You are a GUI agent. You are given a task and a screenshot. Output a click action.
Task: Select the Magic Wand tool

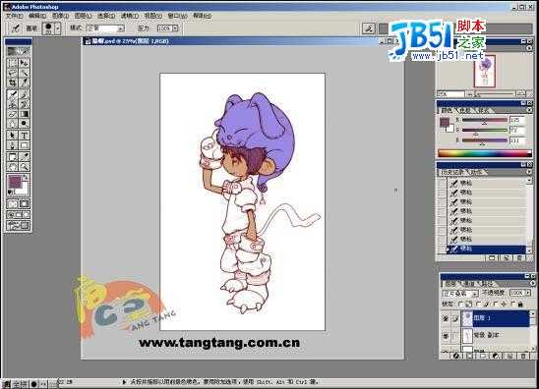click(24, 73)
